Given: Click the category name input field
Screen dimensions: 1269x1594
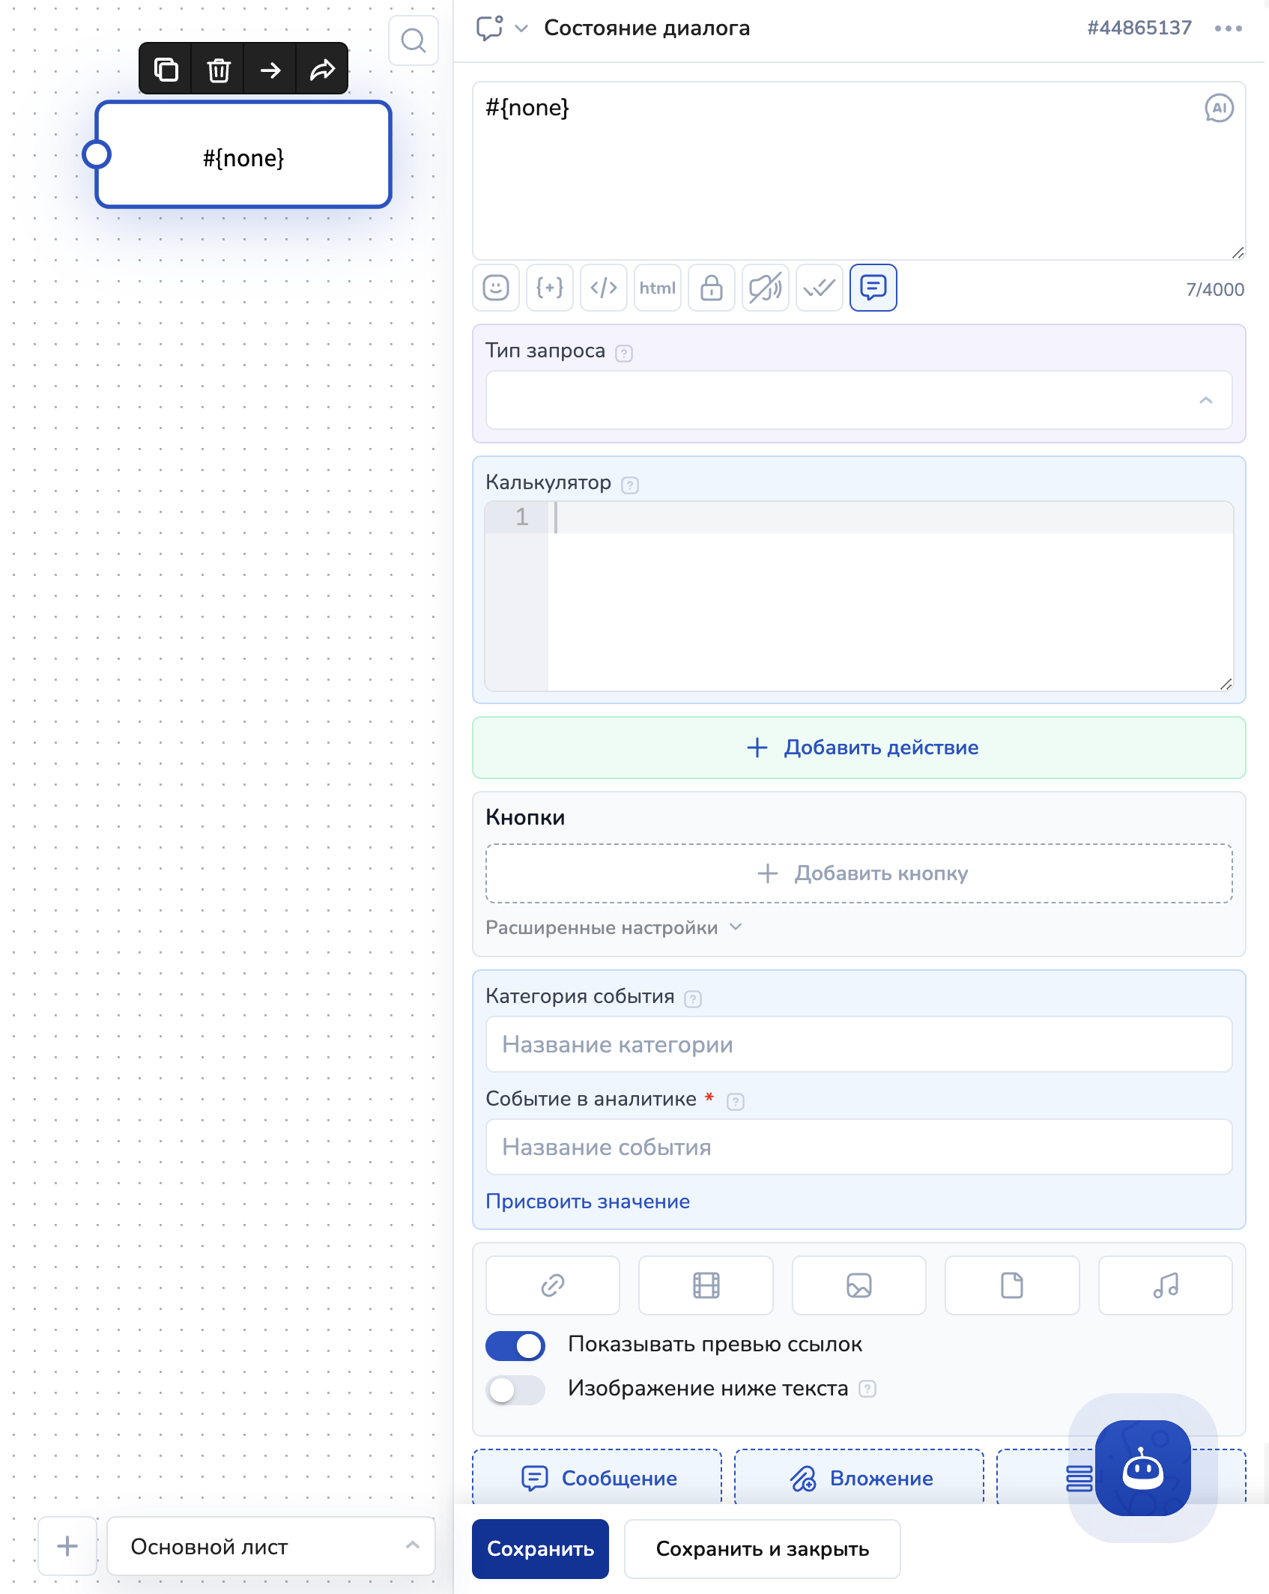Looking at the screenshot, I should [x=858, y=1044].
